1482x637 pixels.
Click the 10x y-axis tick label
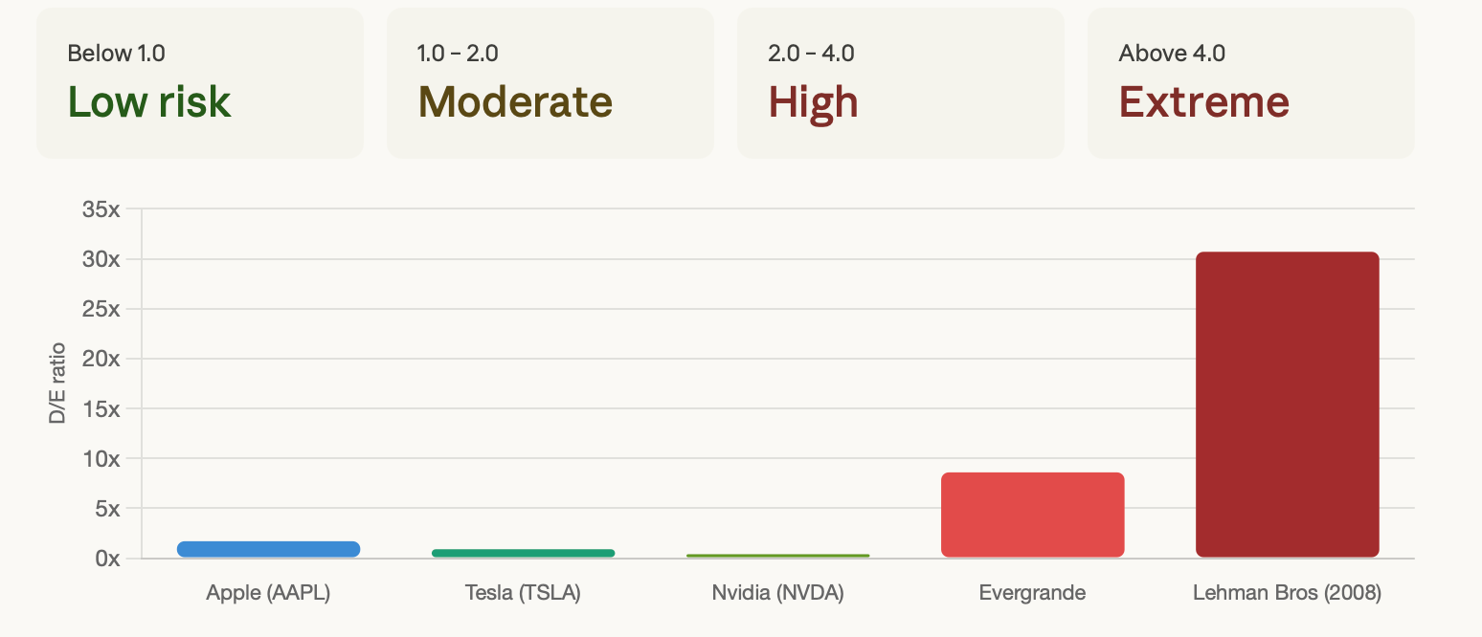pyautogui.click(x=101, y=458)
